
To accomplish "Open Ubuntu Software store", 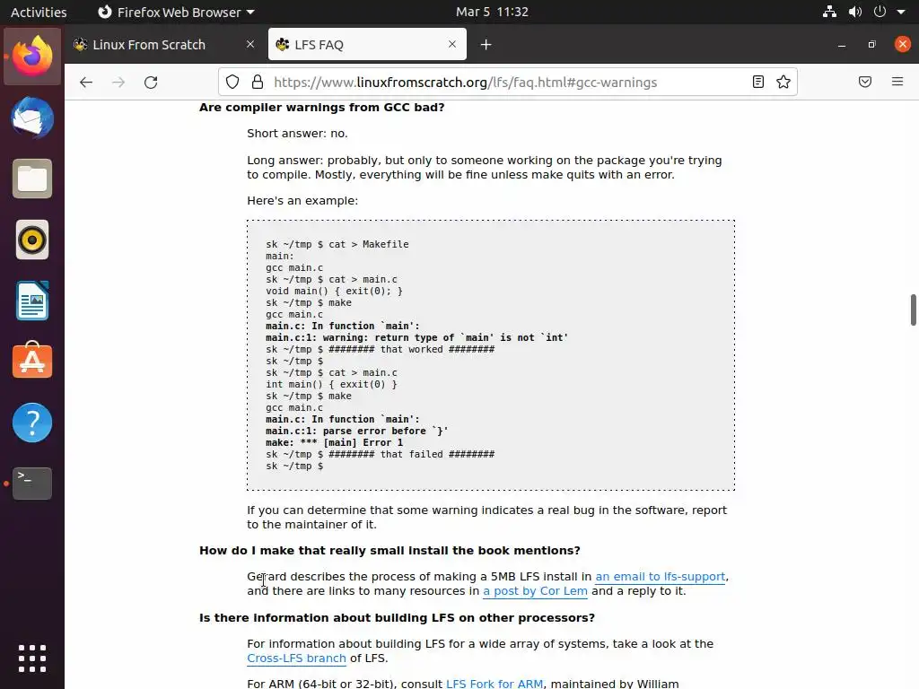I will tap(32, 361).
